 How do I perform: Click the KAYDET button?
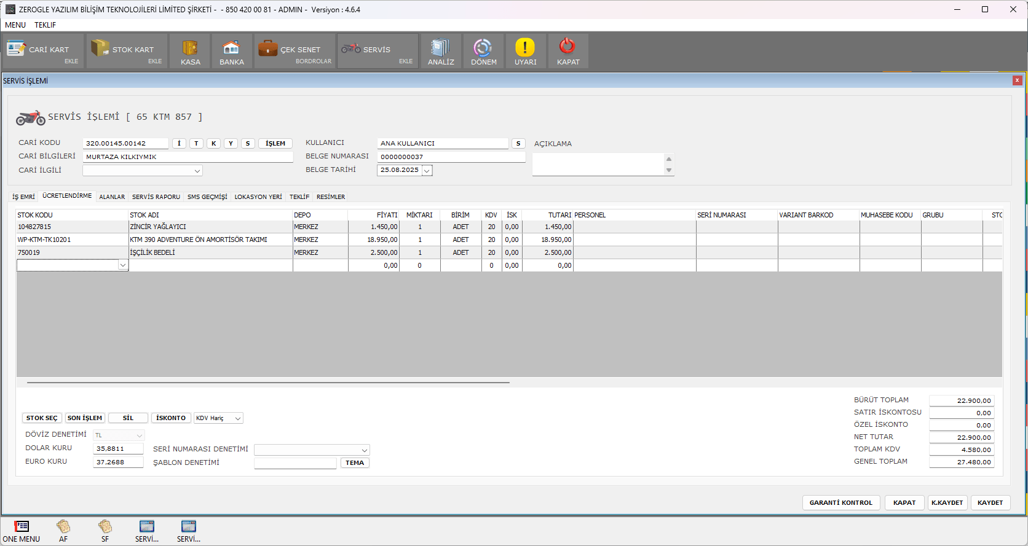click(x=990, y=503)
